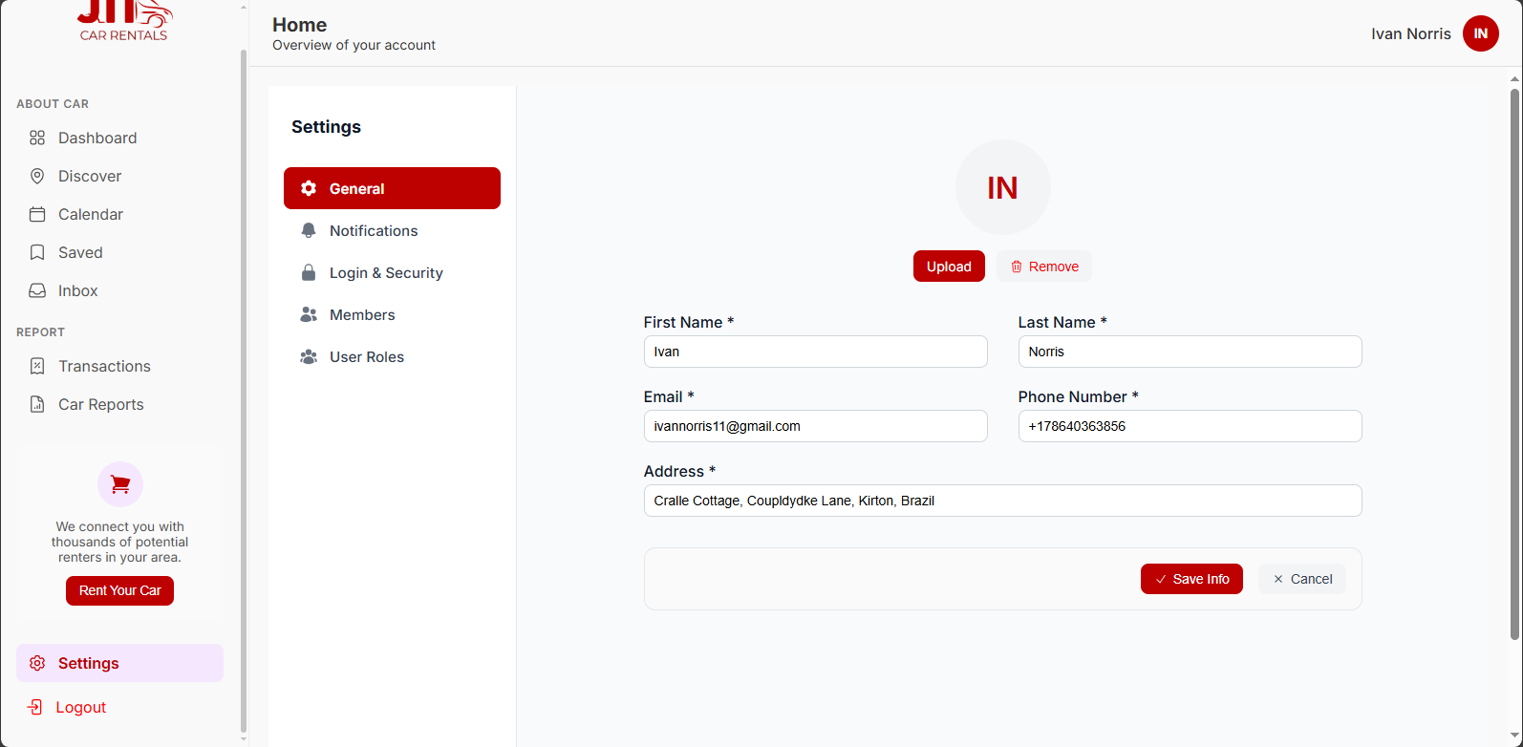Click the Logout arrow icon
Screen dimensions: 1523x747
coord(35,707)
